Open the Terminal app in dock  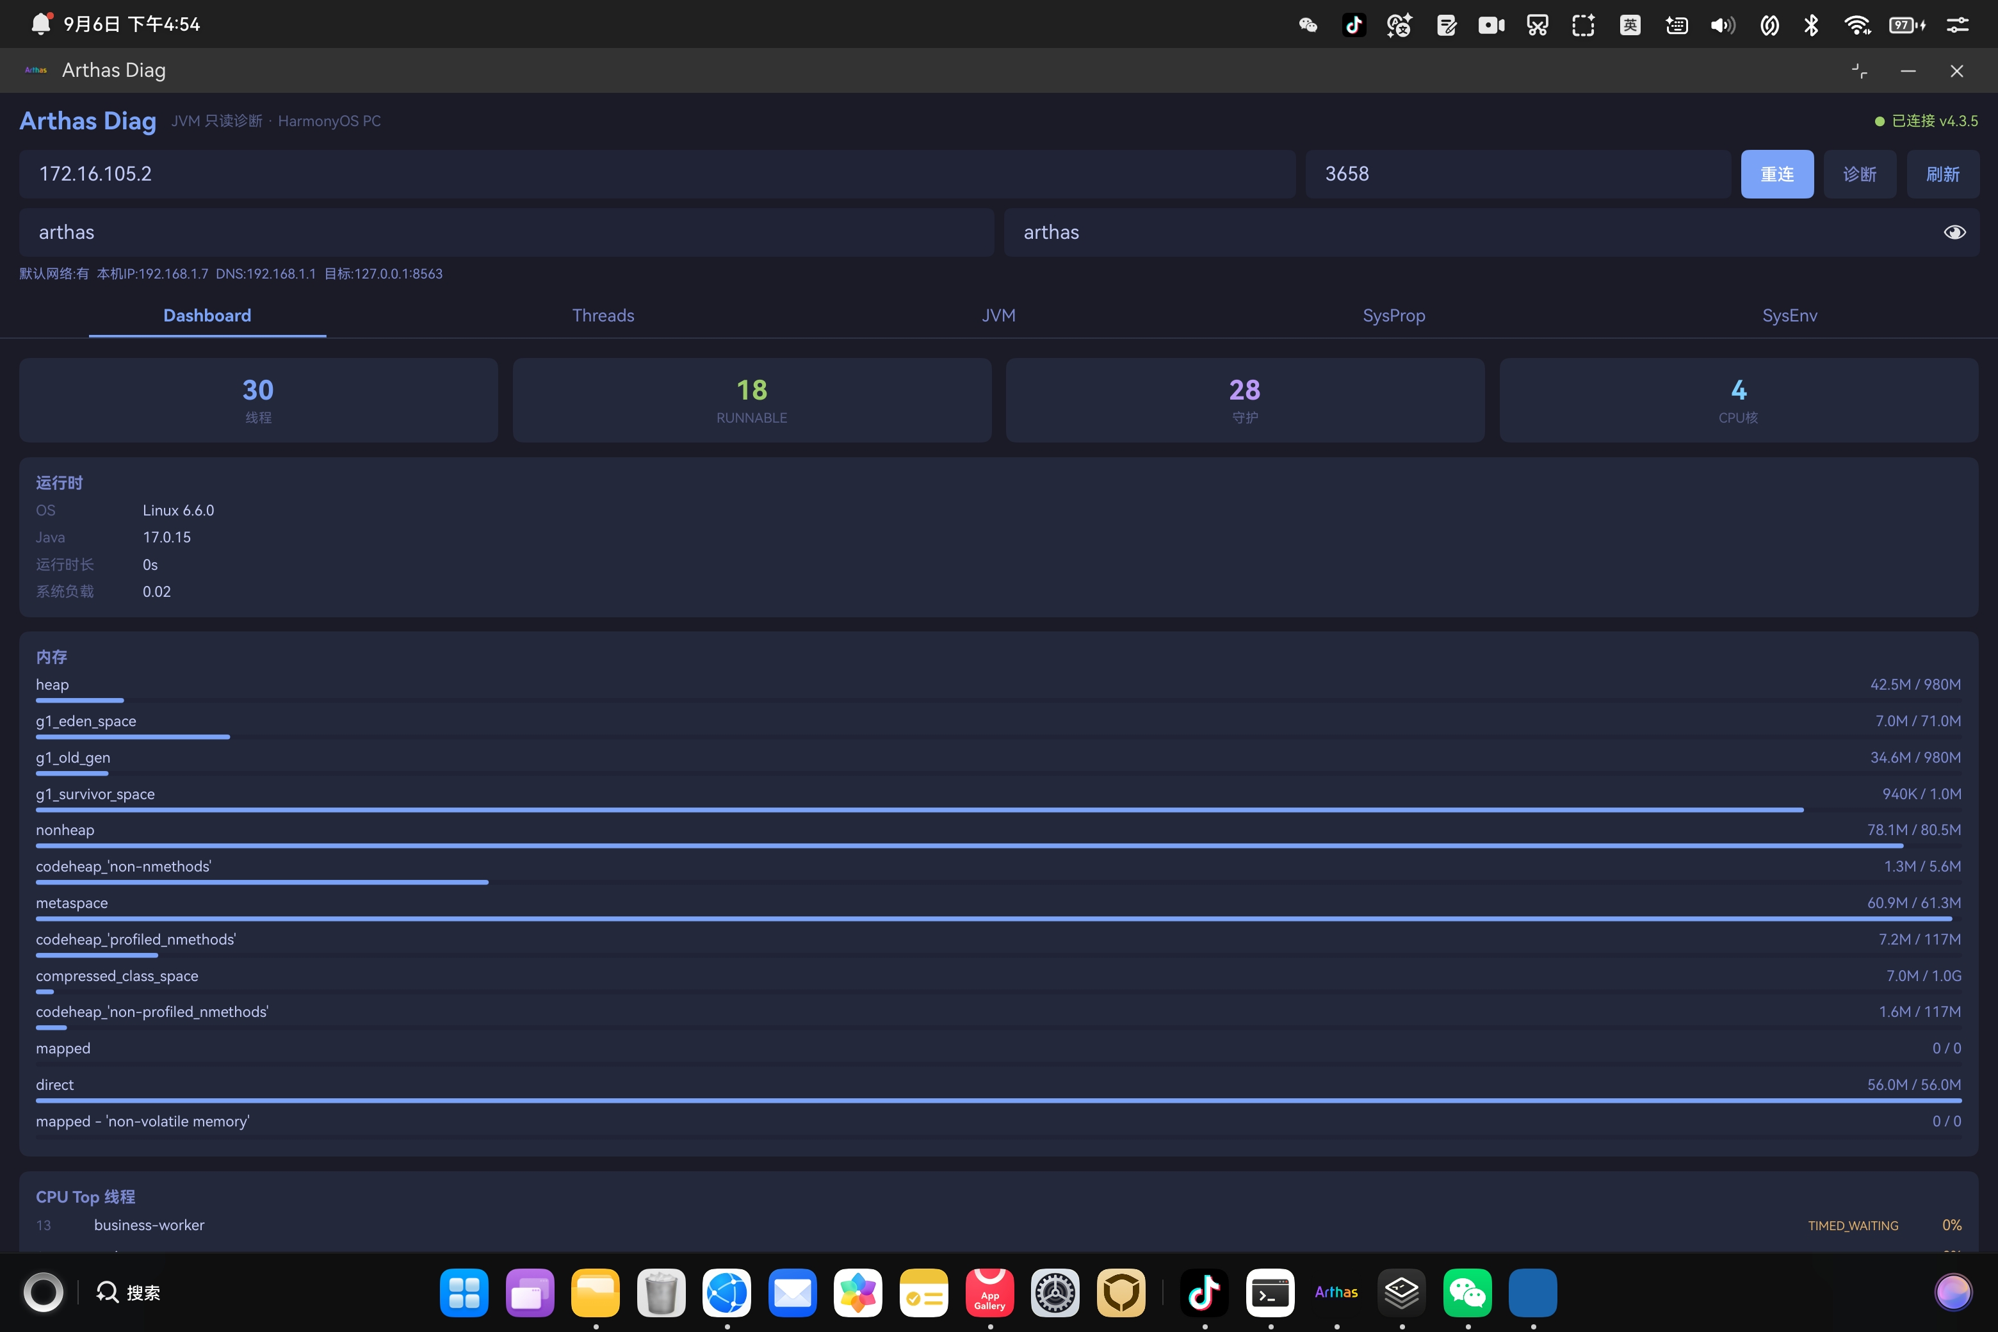(1271, 1292)
